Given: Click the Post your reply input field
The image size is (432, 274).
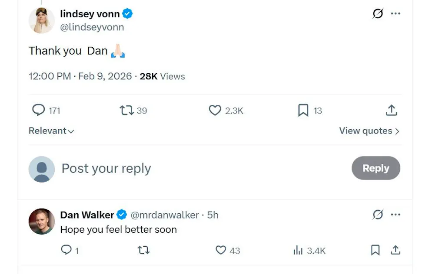Looking at the screenshot, I should 106,168.
